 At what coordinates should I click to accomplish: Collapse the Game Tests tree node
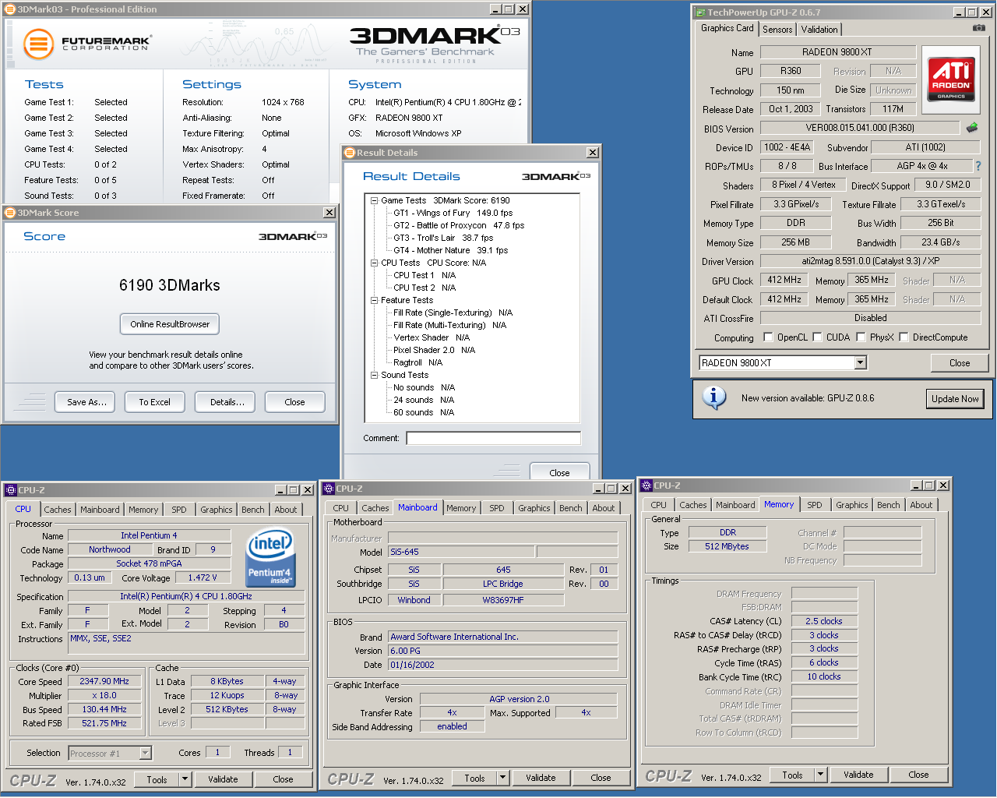[x=374, y=200]
